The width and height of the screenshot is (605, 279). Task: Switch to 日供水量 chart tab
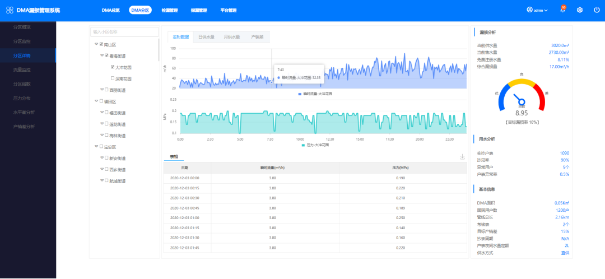[x=206, y=37]
